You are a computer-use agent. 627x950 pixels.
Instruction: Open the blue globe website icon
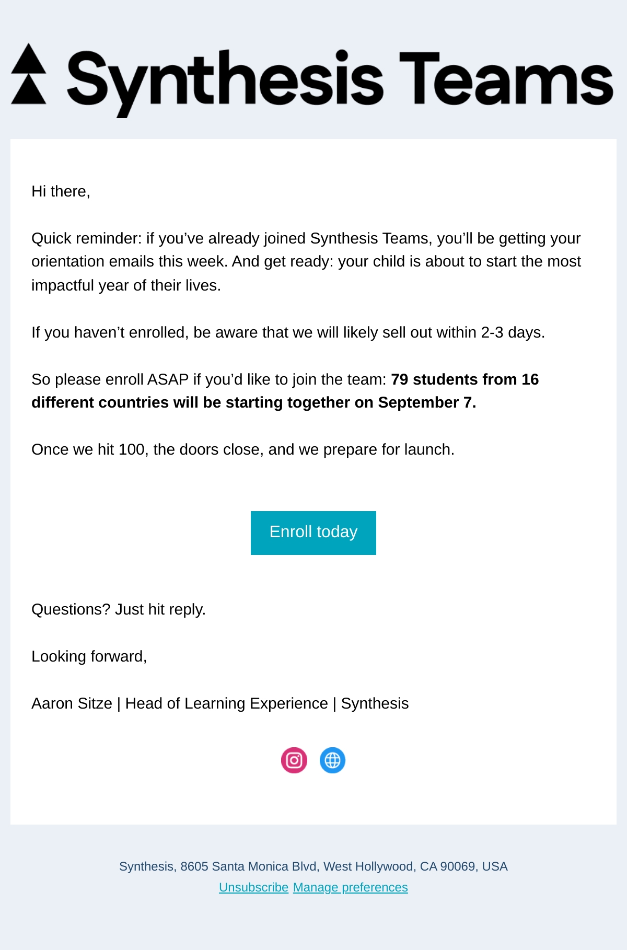(x=332, y=760)
